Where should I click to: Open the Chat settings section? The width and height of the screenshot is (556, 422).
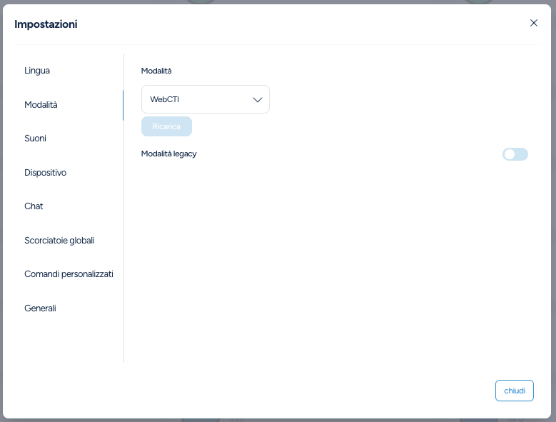pos(34,206)
